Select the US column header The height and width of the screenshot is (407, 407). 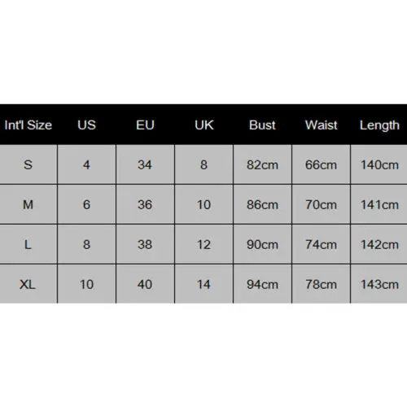click(x=86, y=125)
